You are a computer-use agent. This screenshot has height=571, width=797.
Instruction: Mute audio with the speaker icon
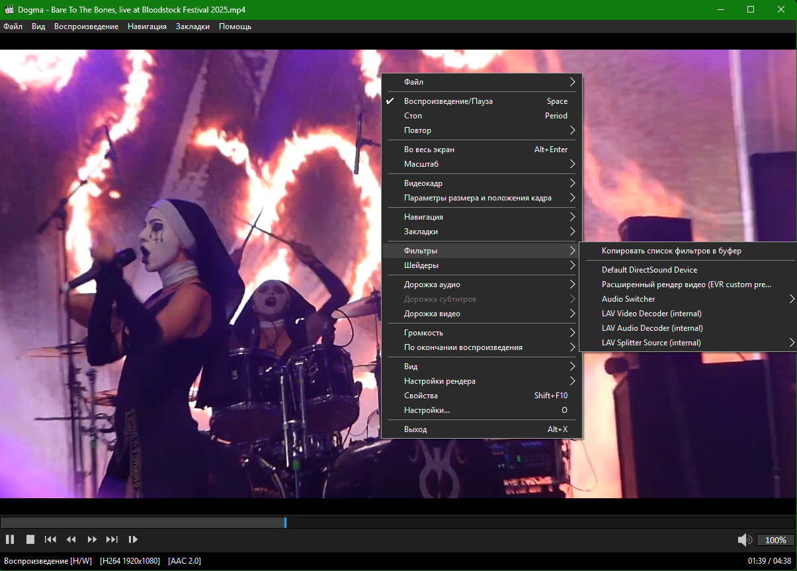tap(744, 539)
